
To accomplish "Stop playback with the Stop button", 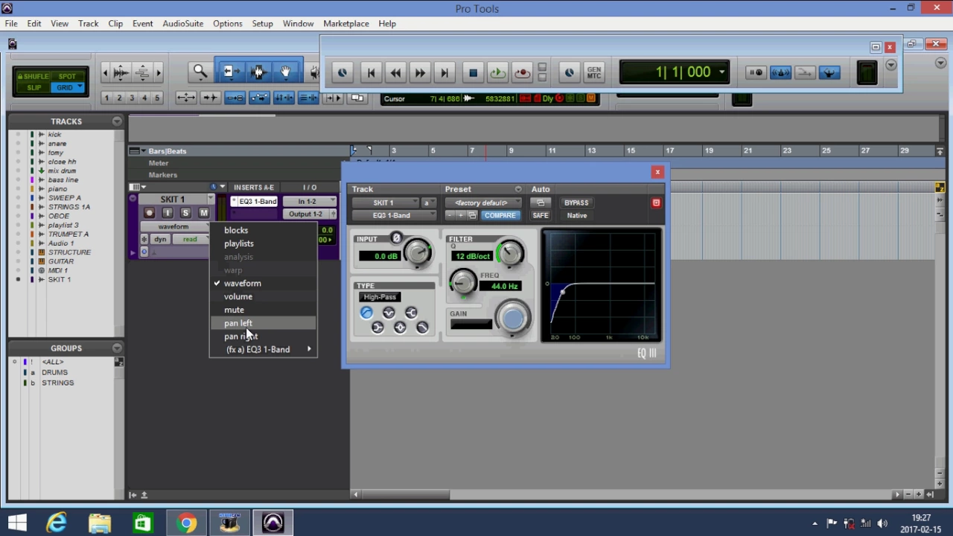I will tap(473, 72).
